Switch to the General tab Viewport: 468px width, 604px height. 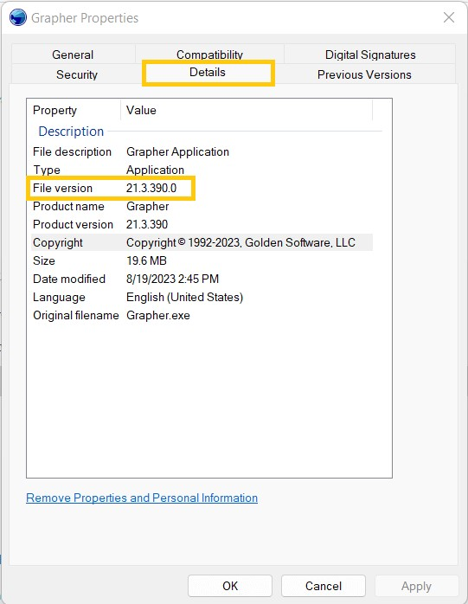pyautogui.click(x=74, y=55)
